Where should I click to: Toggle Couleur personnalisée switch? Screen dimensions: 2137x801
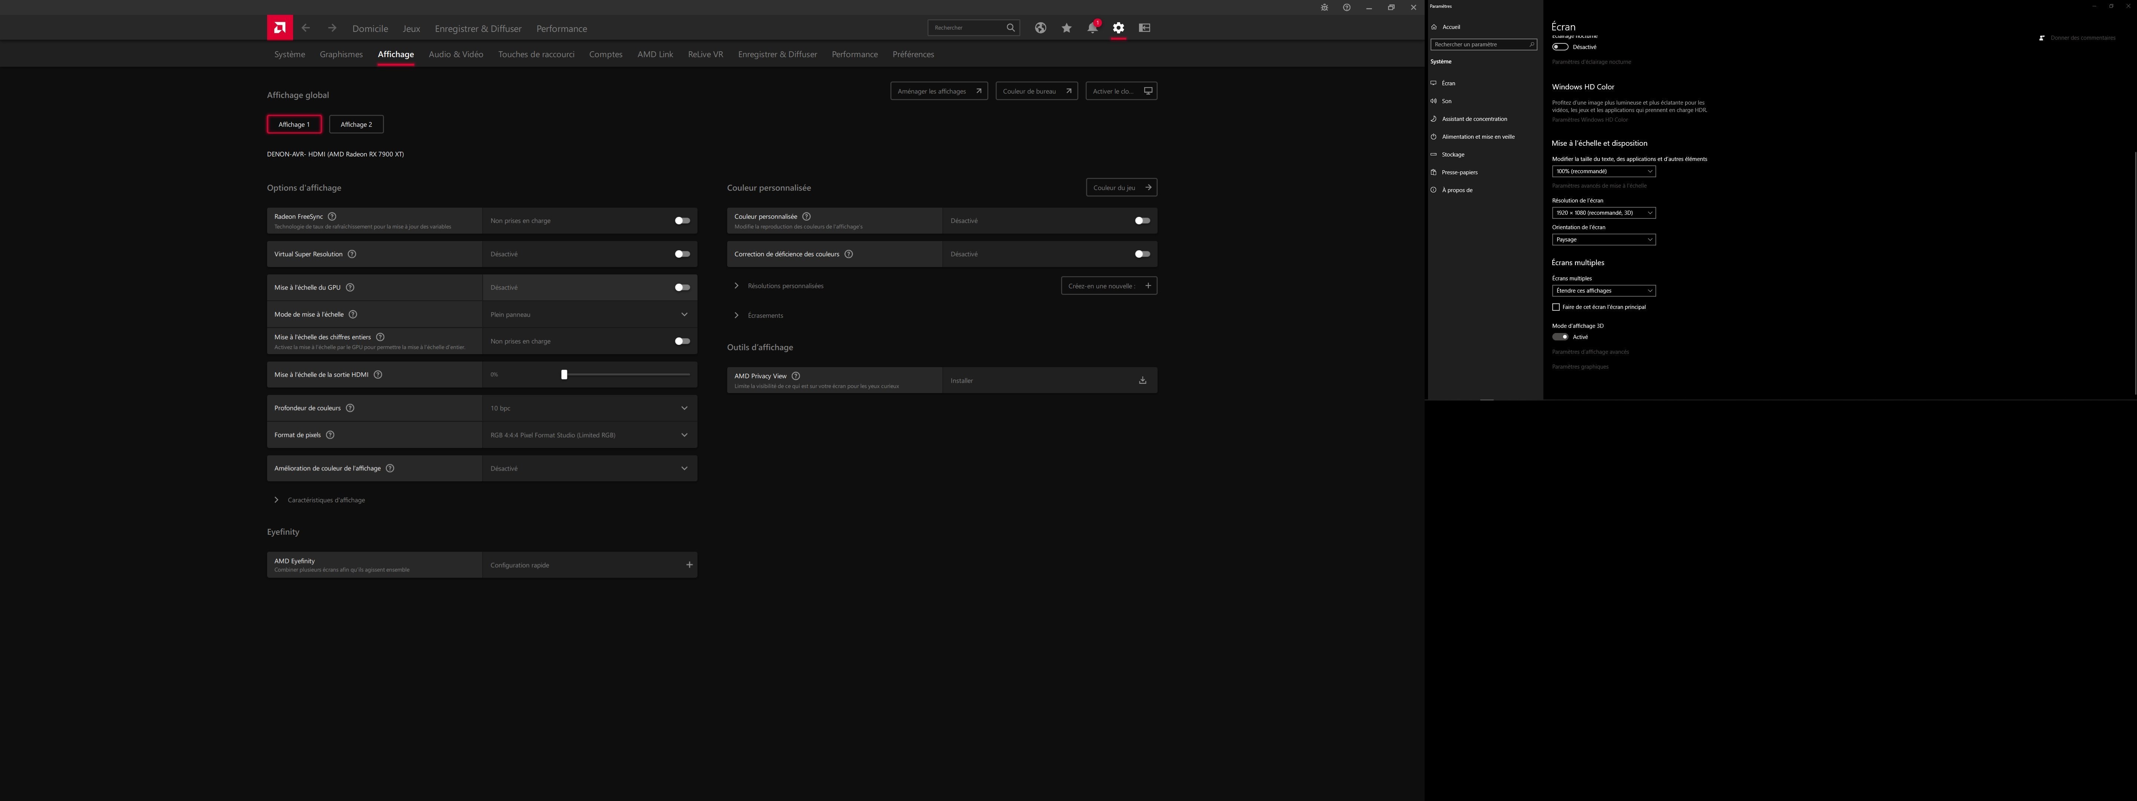tap(1142, 221)
